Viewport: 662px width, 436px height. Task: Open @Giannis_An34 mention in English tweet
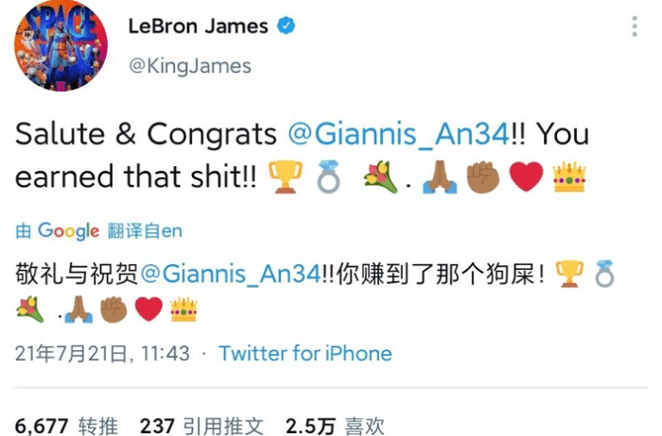pyautogui.click(x=398, y=135)
